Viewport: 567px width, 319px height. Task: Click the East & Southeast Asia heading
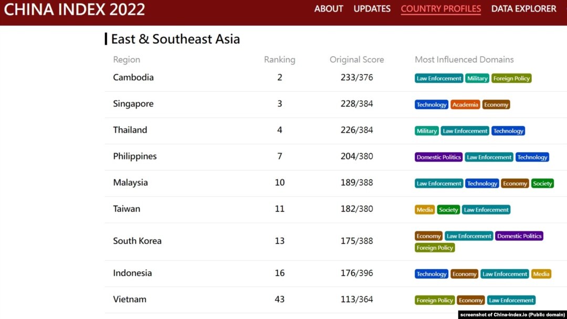pos(175,39)
